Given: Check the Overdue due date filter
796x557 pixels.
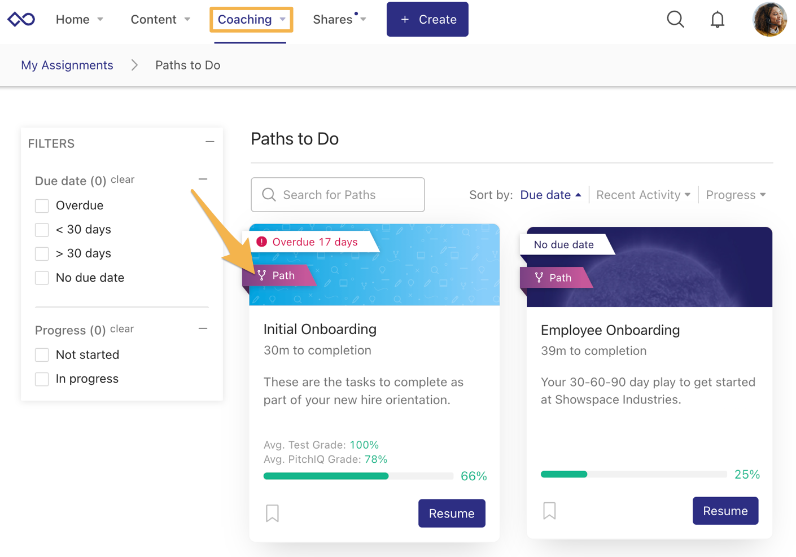Looking at the screenshot, I should coord(42,205).
